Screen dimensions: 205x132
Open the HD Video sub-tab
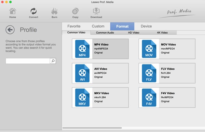tap(134, 33)
